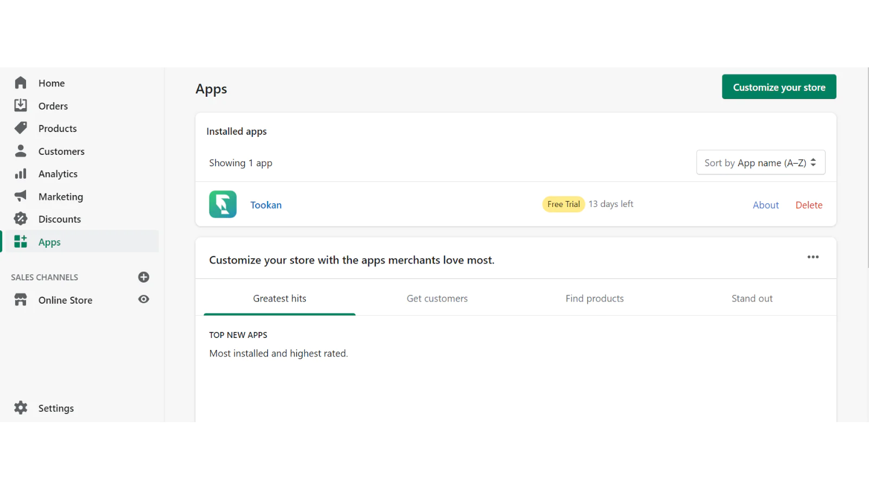
Task: Open Analytics via bar chart icon
Action: tap(21, 174)
